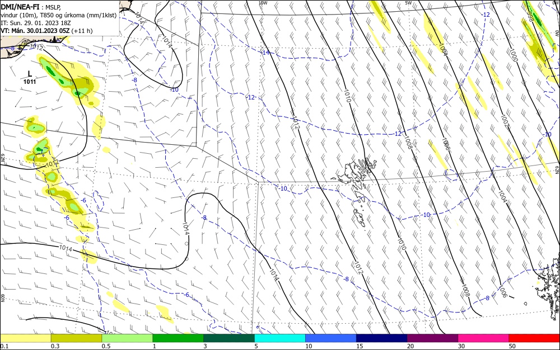Select the 30 legend scale number
The image size is (560, 350).
coord(461,346)
